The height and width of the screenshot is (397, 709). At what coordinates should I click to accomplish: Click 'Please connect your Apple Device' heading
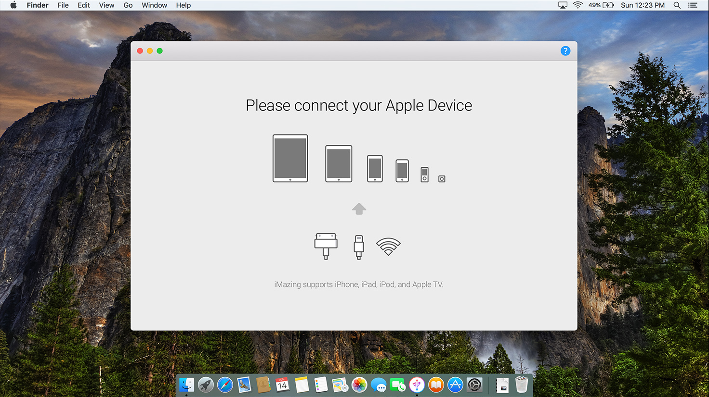coord(359,106)
